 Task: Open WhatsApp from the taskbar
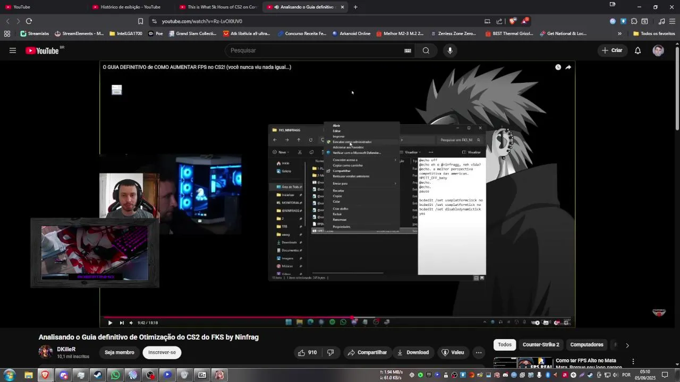[x=115, y=375]
